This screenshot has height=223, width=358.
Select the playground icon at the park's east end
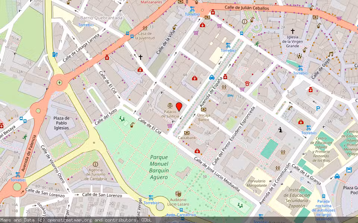tap(240, 205)
